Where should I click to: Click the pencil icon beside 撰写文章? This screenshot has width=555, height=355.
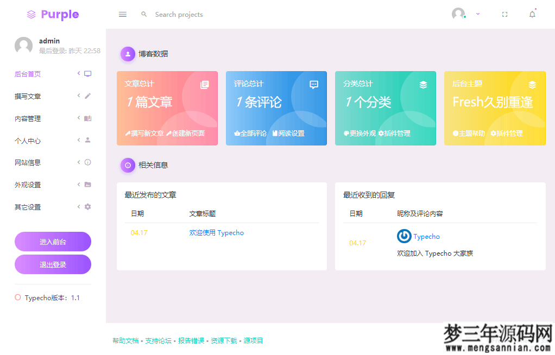pos(89,96)
